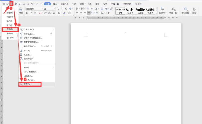Toggle Italic formatting button

[31, 13]
